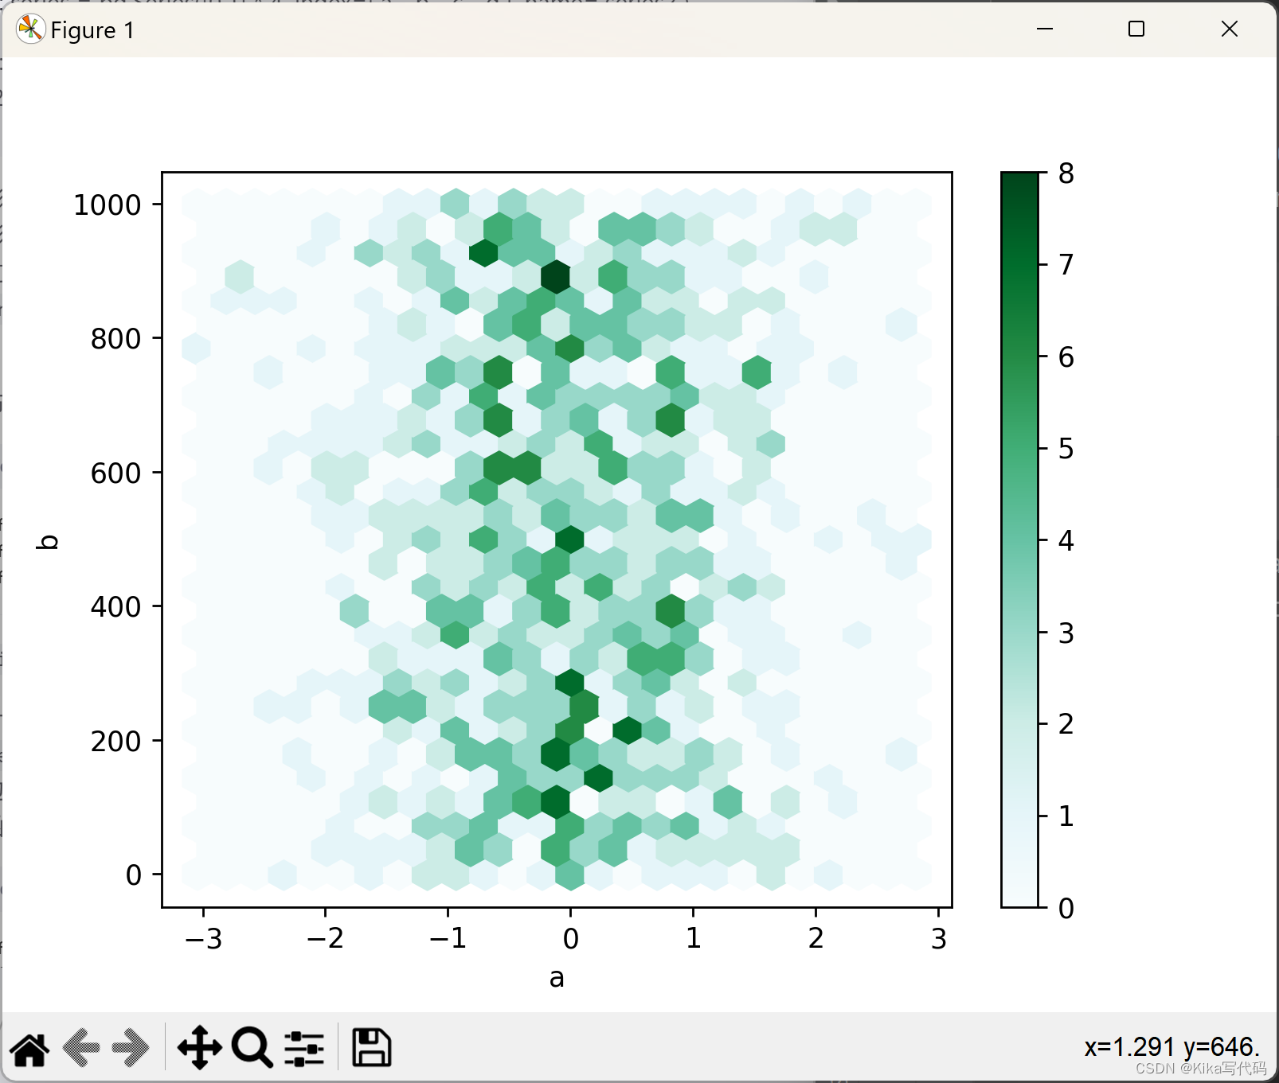Click the 'Figure 1' title text
Screen dimensions: 1279x1083
pos(93,30)
